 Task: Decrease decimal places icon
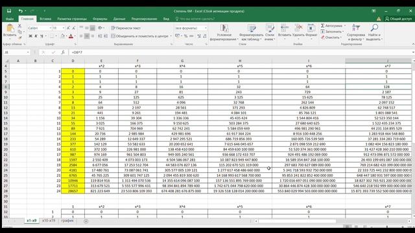[205, 36]
